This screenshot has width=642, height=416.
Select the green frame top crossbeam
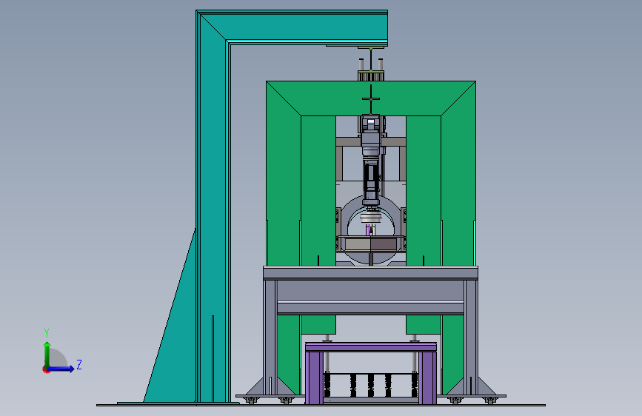pos(371,98)
